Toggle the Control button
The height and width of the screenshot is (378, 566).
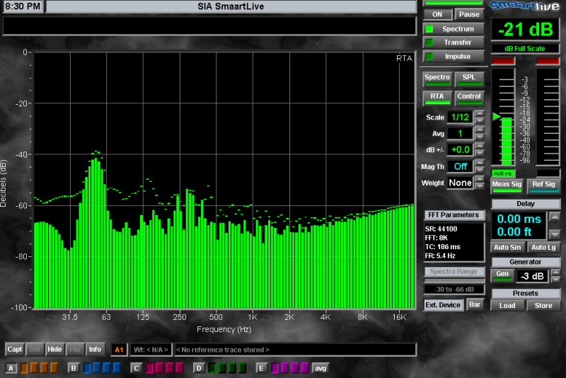click(469, 98)
